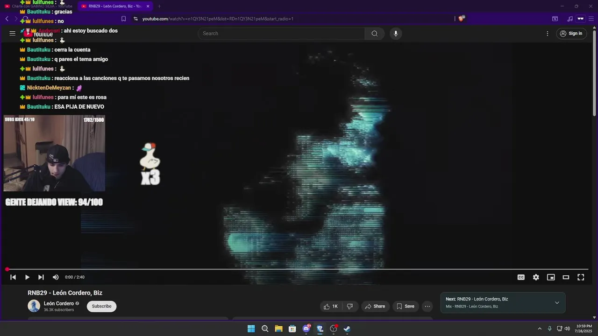598x336 pixels.
Task: Click the RNB29 - León Cordero, Biz title
Action: coord(65,293)
